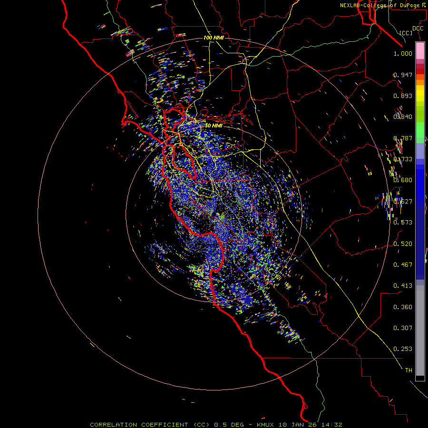The width and height of the screenshot is (428, 428).
Task: Select the 0.360 scale value
Action: click(x=403, y=307)
